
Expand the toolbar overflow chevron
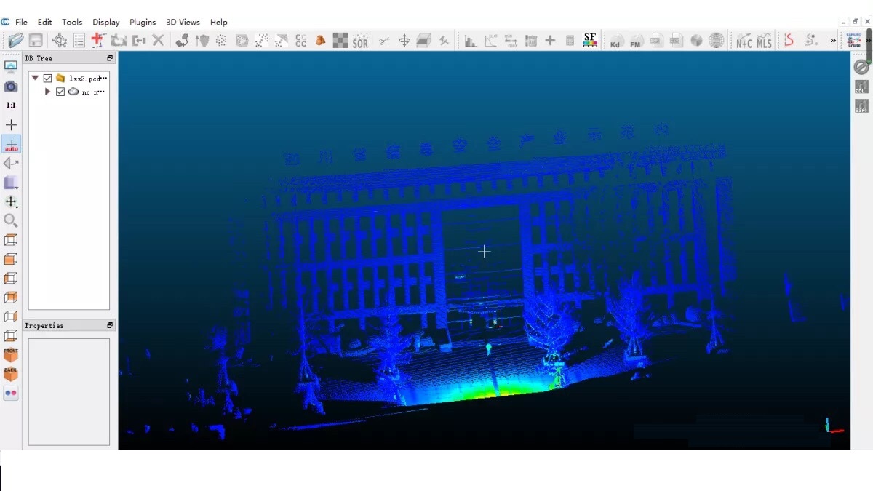pos(833,41)
